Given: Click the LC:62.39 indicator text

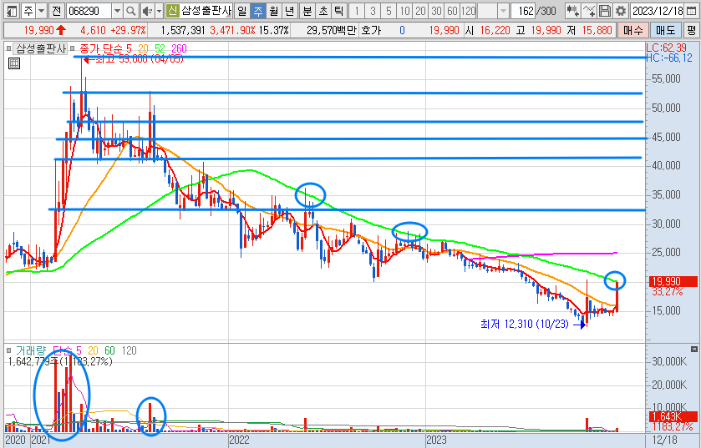Looking at the screenshot, I should [x=666, y=48].
